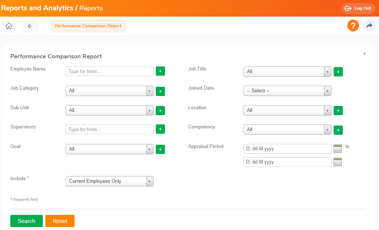This screenshot has height=230, width=379.
Task: Open the Job Category dropdown
Action: (x=110, y=91)
